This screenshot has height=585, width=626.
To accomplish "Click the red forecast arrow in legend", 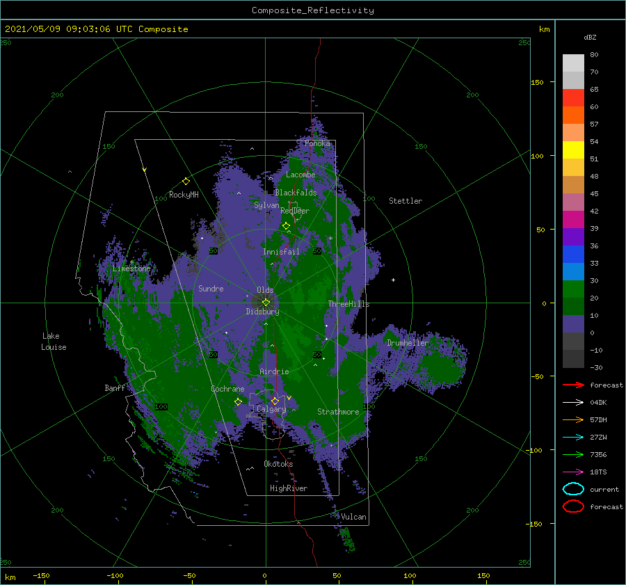I will point(573,385).
